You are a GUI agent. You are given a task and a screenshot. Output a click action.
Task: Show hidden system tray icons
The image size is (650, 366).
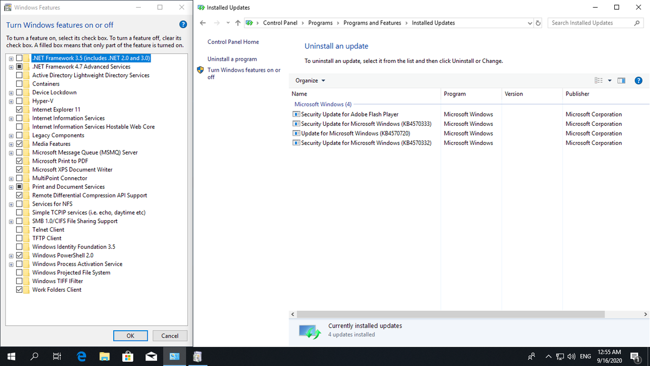(548, 356)
